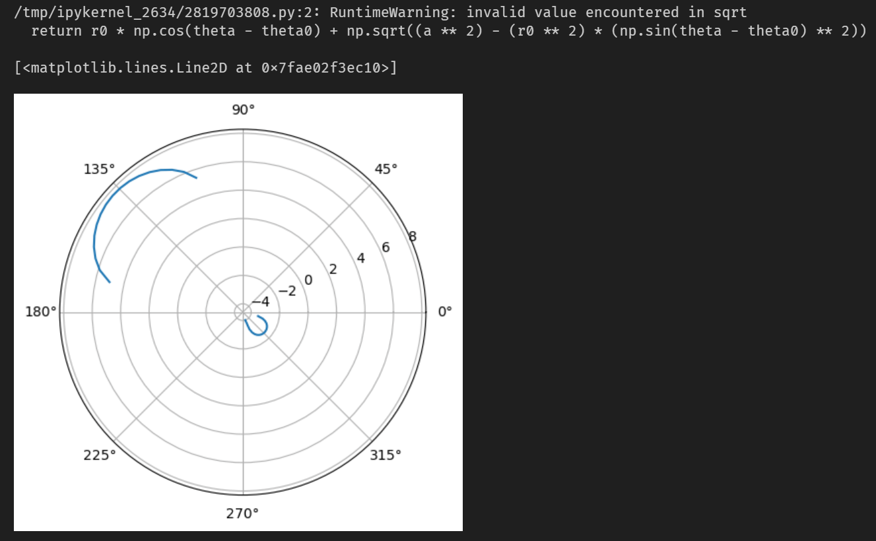This screenshot has width=876, height=541.
Task: Click the radial tick label 8
Action: click(413, 236)
